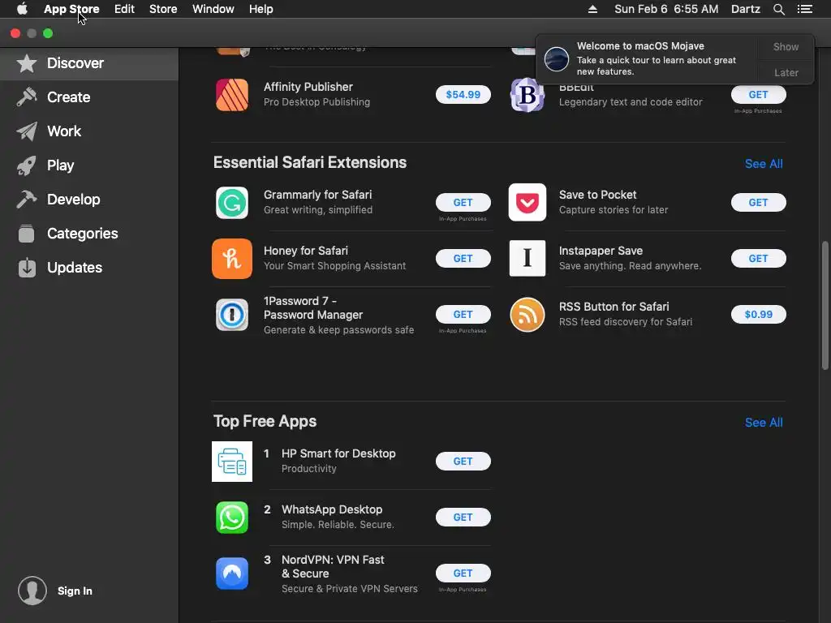Screen dimensions: 831x623
Task: Click the vertical scrollbar thumb
Action: [825, 306]
